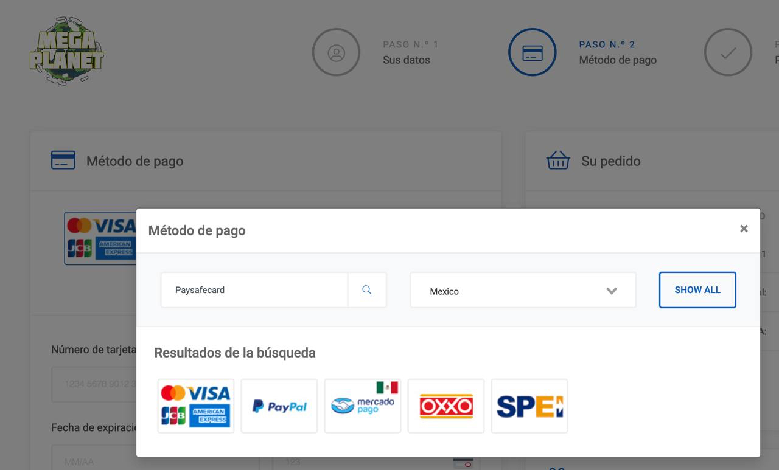The width and height of the screenshot is (779, 470).
Task: Choose Mercado Pago payment method
Action: click(363, 406)
